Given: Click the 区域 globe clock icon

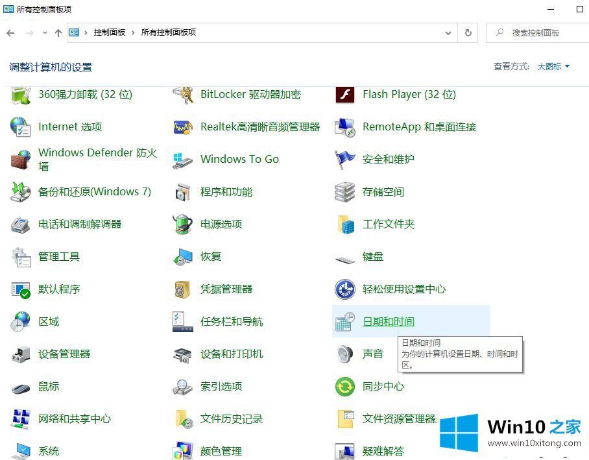Looking at the screenshot, I should pos(21,322).
